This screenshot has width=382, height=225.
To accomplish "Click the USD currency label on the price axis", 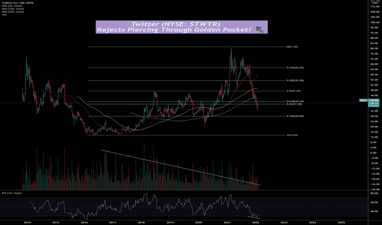I will point(375,3).
